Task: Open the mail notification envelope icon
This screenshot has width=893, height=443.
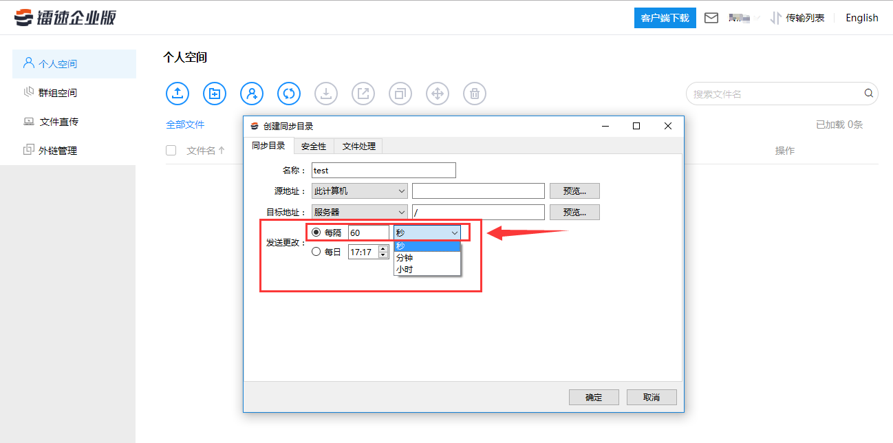Action: [x=711, y=18]
